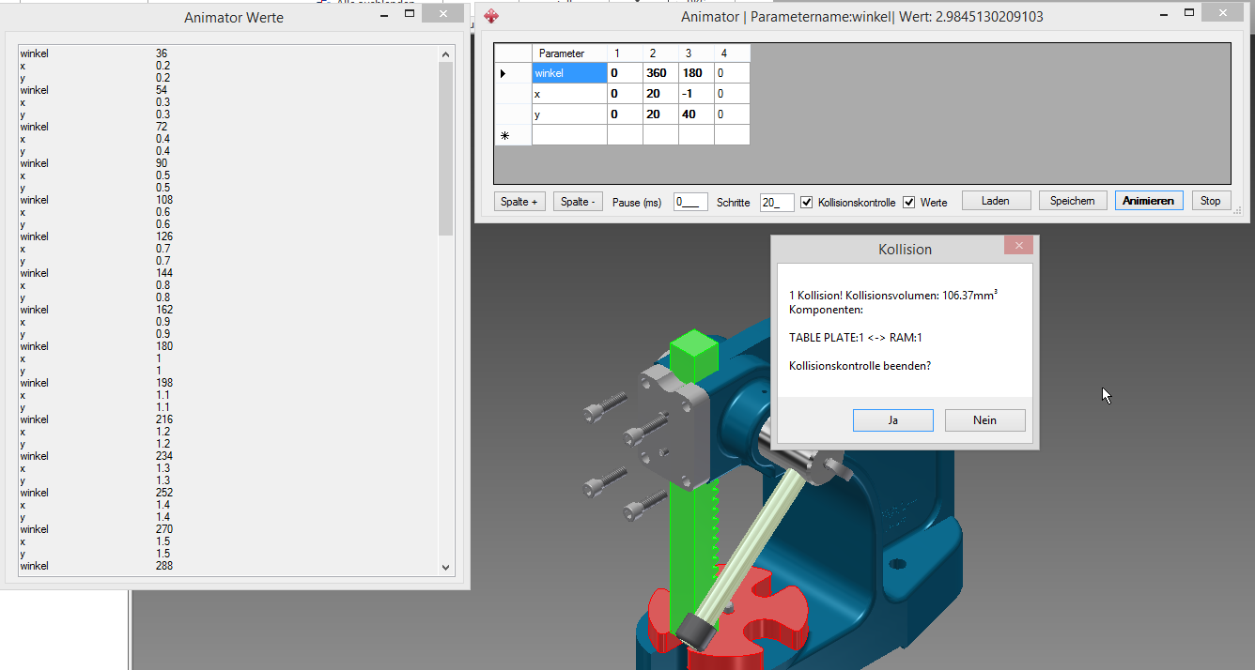The image size is (1255, 670).
Task: Click the Animator Werte scrollbar thumb
Action: pos(446,148)
